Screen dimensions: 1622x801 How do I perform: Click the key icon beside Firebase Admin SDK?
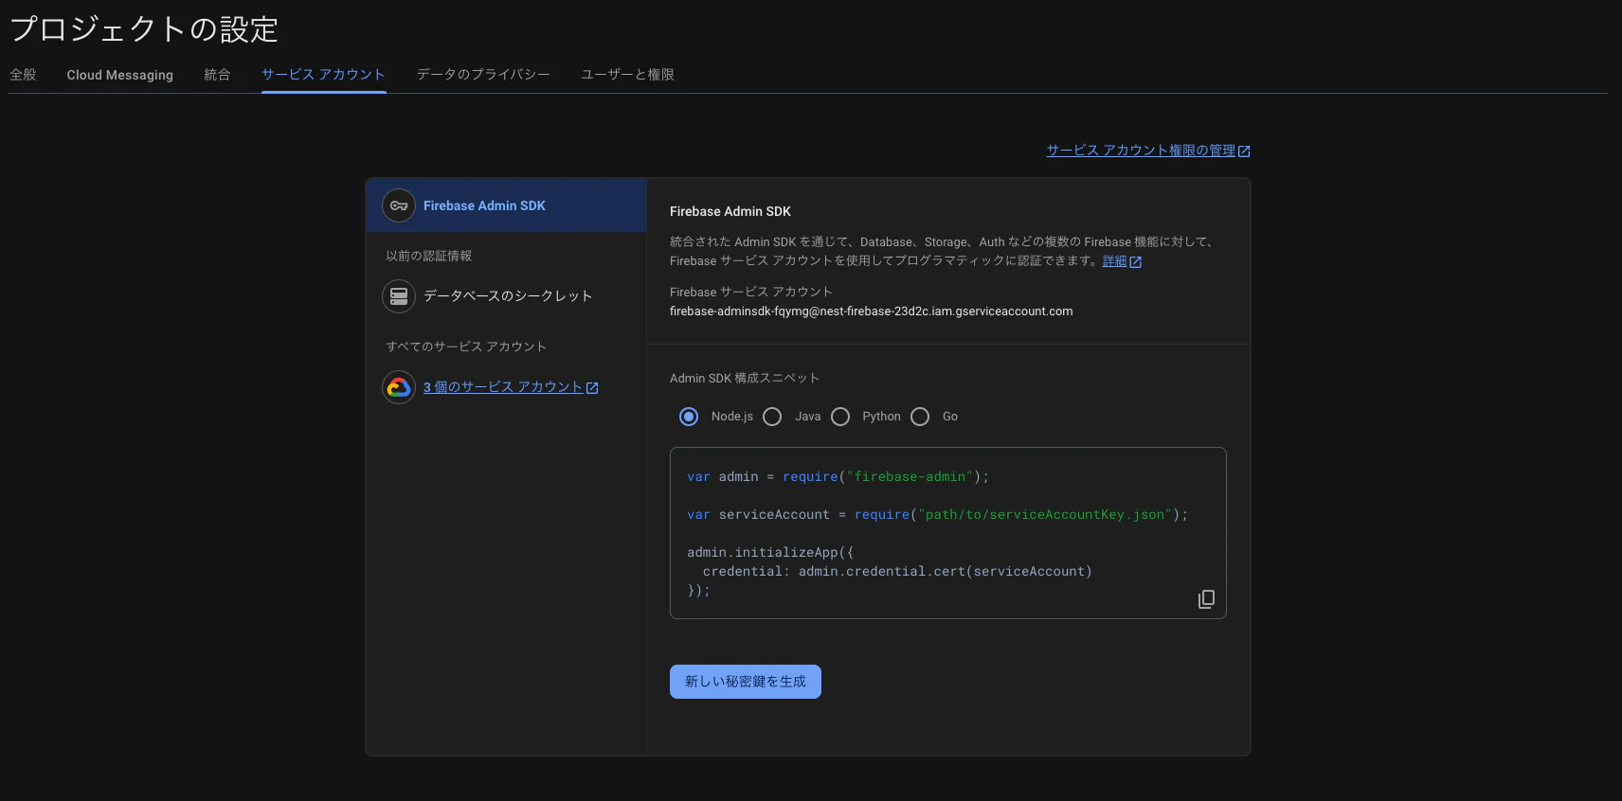pyautogui.click(x=399, y=205)
